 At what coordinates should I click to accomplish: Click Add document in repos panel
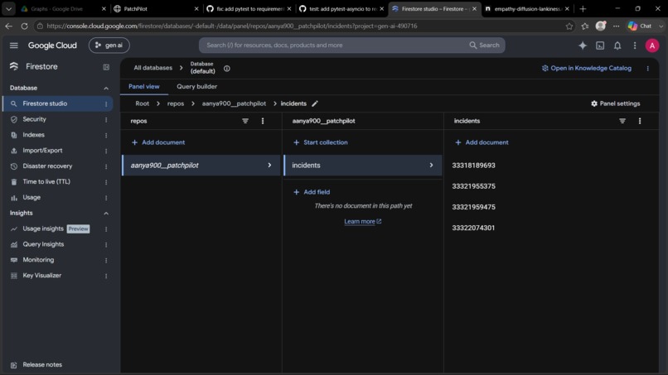[x=158, y=142]
